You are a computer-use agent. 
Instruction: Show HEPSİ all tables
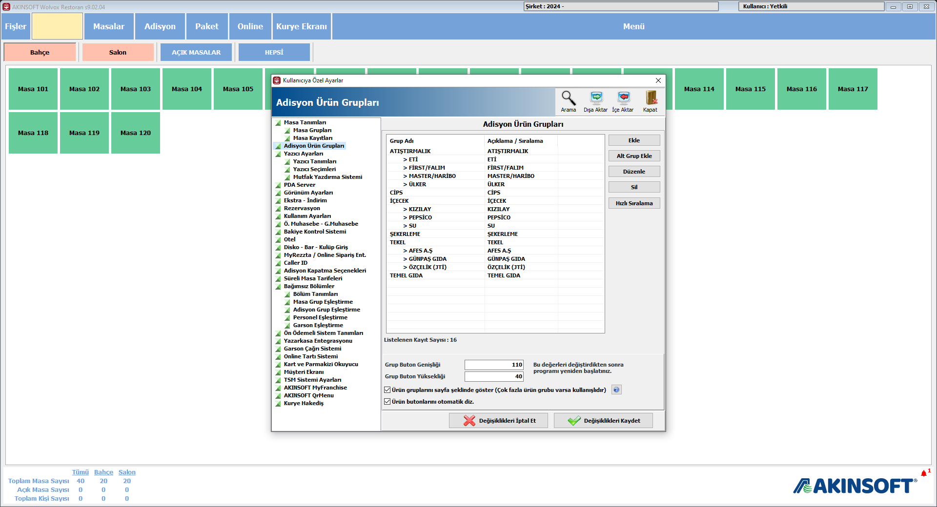tap(274, 52)
